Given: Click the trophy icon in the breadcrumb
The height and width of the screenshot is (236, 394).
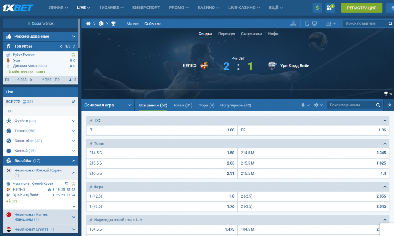Looking at the screenshot, I should pos(113,24).
